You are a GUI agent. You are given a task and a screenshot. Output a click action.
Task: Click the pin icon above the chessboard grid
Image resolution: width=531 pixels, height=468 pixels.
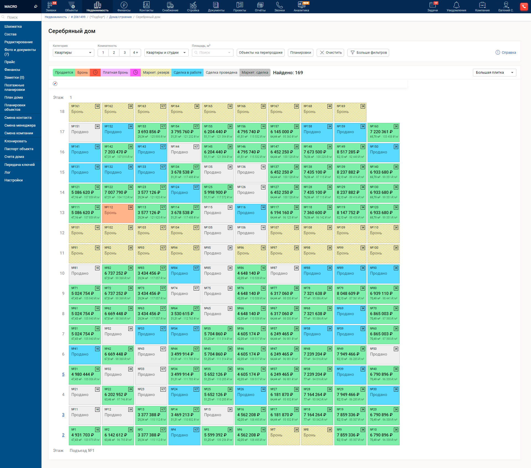coord(55,84)
